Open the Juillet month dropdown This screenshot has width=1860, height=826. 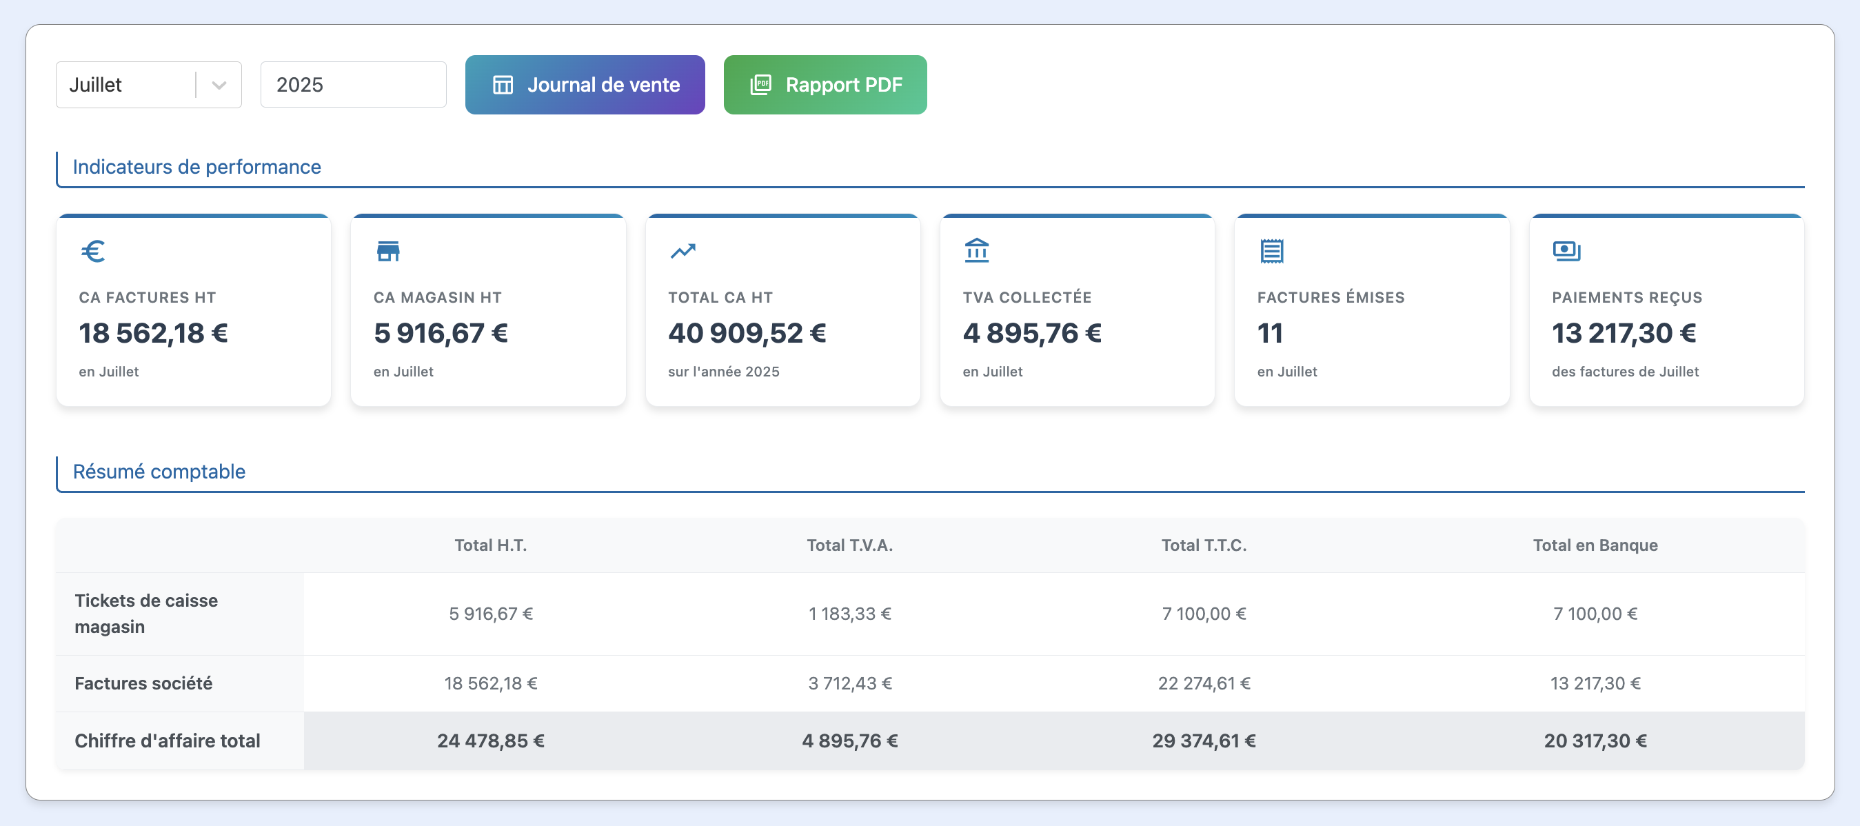click(x=124, y=85)
